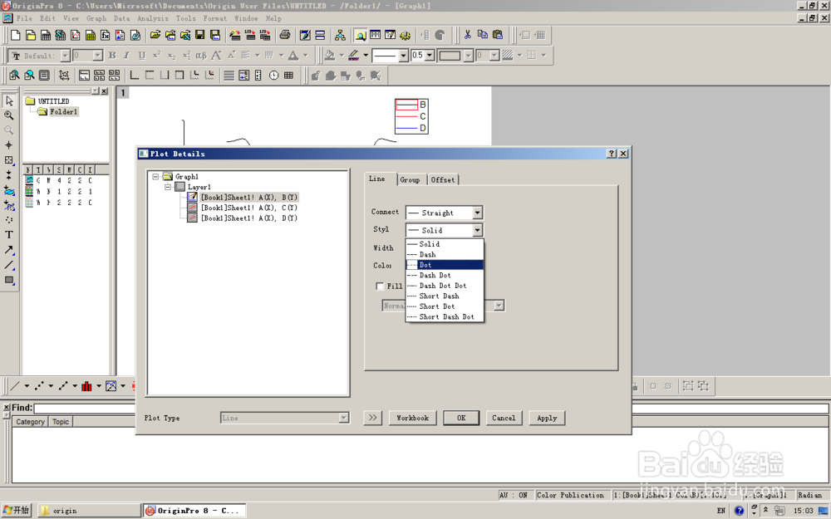Click the Save Project disk icon
The height and width of the screenshot is (519, 831).
pos(199,36)
